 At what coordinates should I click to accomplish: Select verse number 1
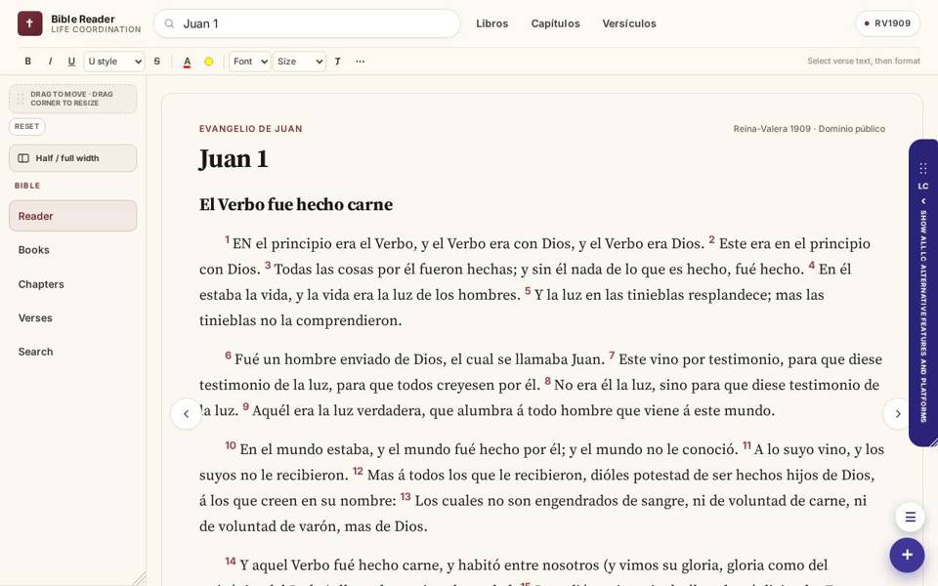(228, 240)
